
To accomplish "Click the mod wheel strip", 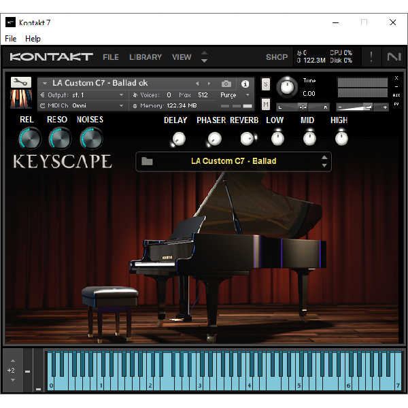I will click(x=38, y=371).
